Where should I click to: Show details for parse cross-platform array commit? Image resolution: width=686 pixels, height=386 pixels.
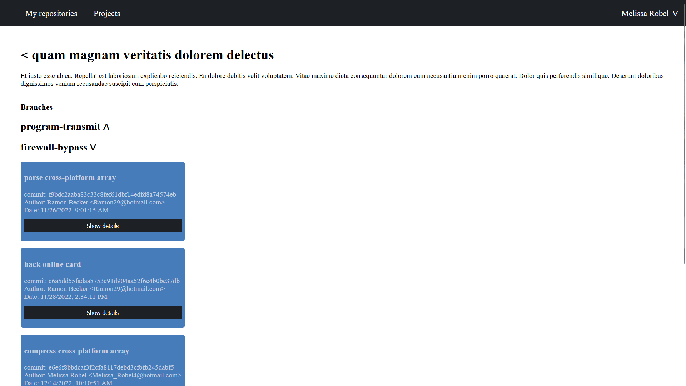pyautogui.click(x=103, y=226)
